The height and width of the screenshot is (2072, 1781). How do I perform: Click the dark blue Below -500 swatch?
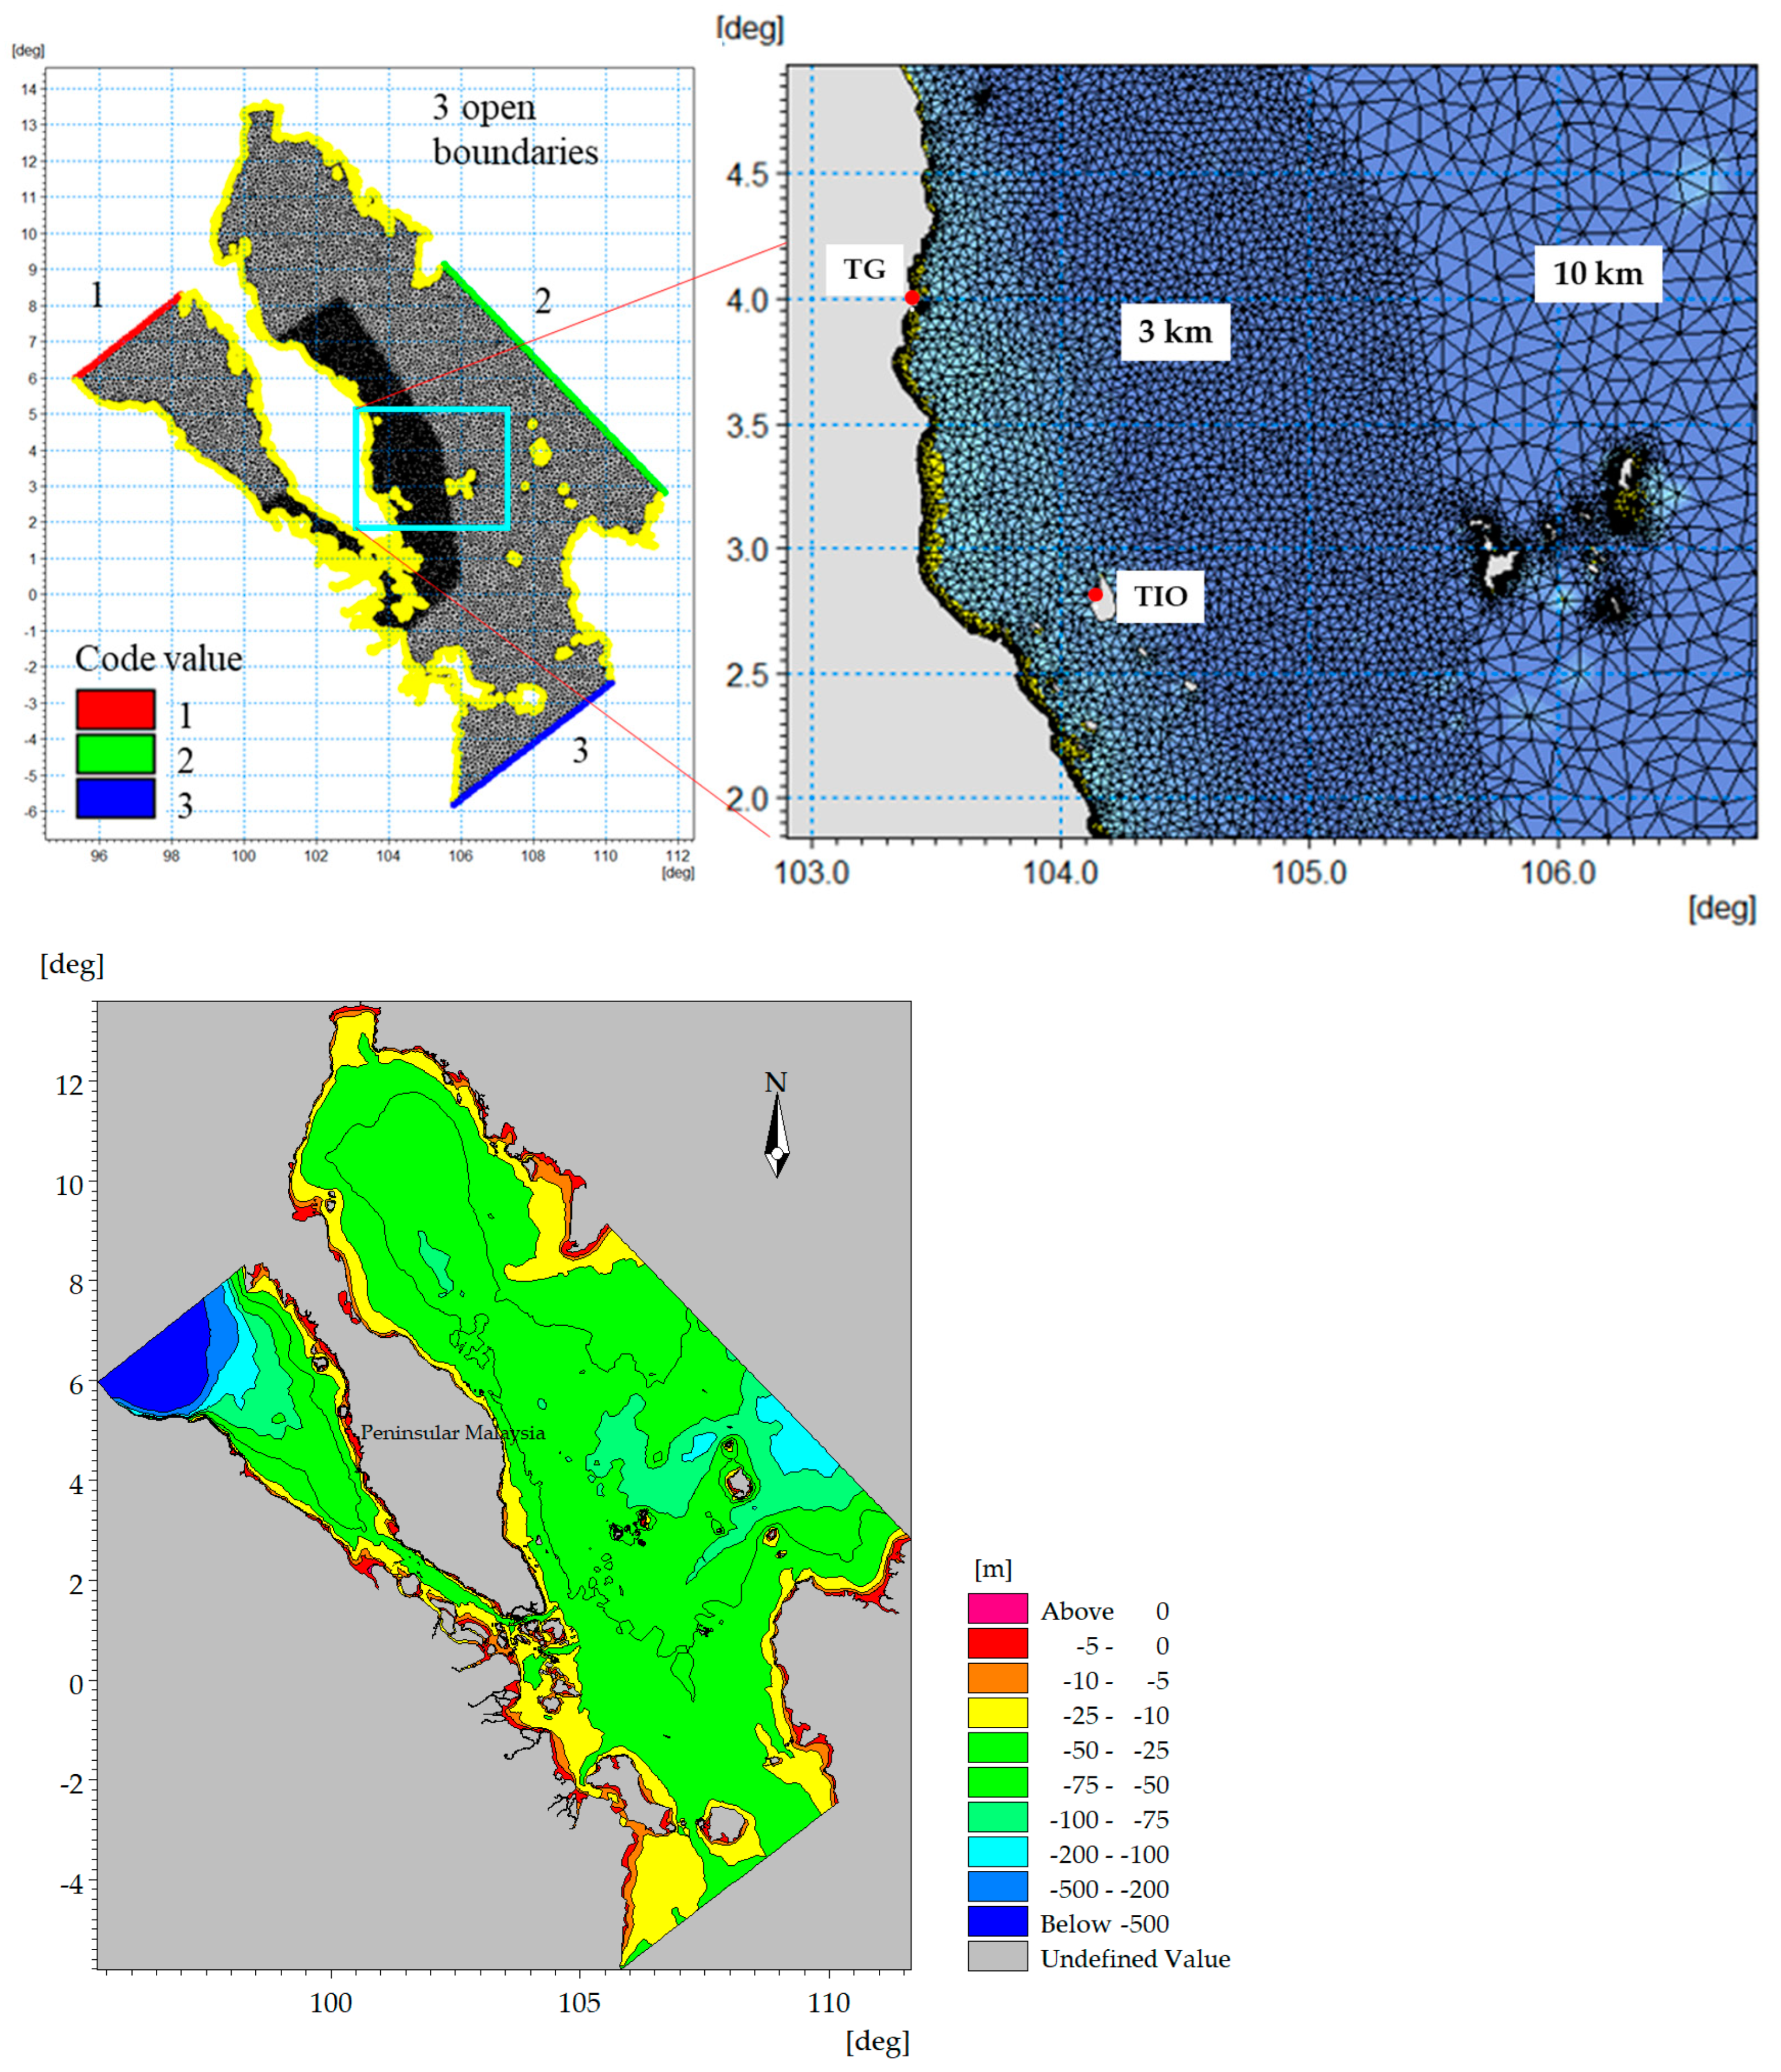click(x=997, y=1922)
